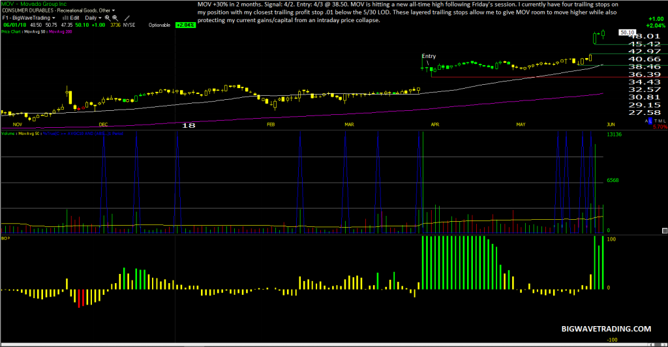Click the 13136 volume scale value
Viewport: 668px width, 347px height.
pos(615,134)
